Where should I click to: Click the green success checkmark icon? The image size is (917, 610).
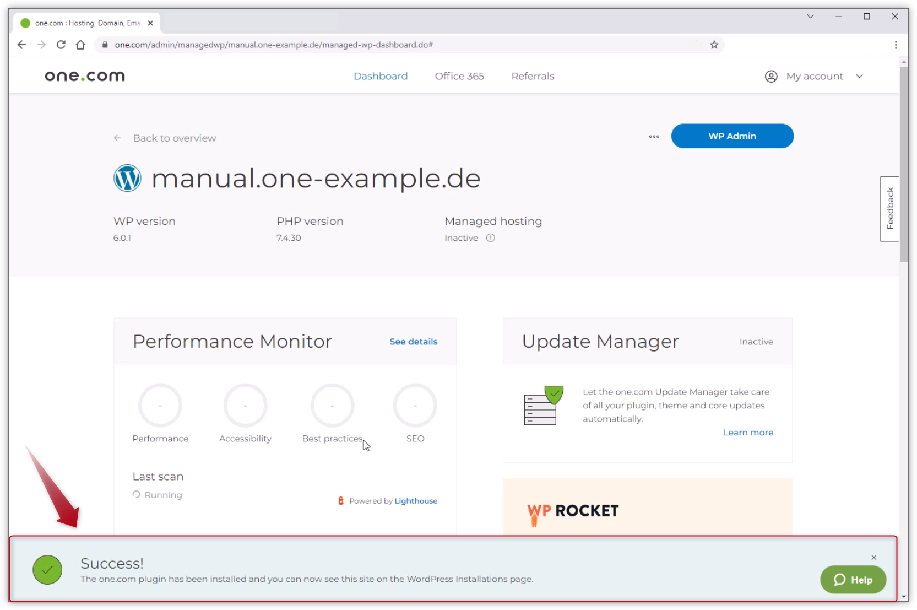click(x=47, y=570)
